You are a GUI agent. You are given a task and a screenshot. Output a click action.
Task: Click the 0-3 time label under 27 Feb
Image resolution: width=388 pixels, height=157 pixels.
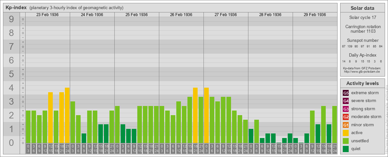tap(206, 148)
